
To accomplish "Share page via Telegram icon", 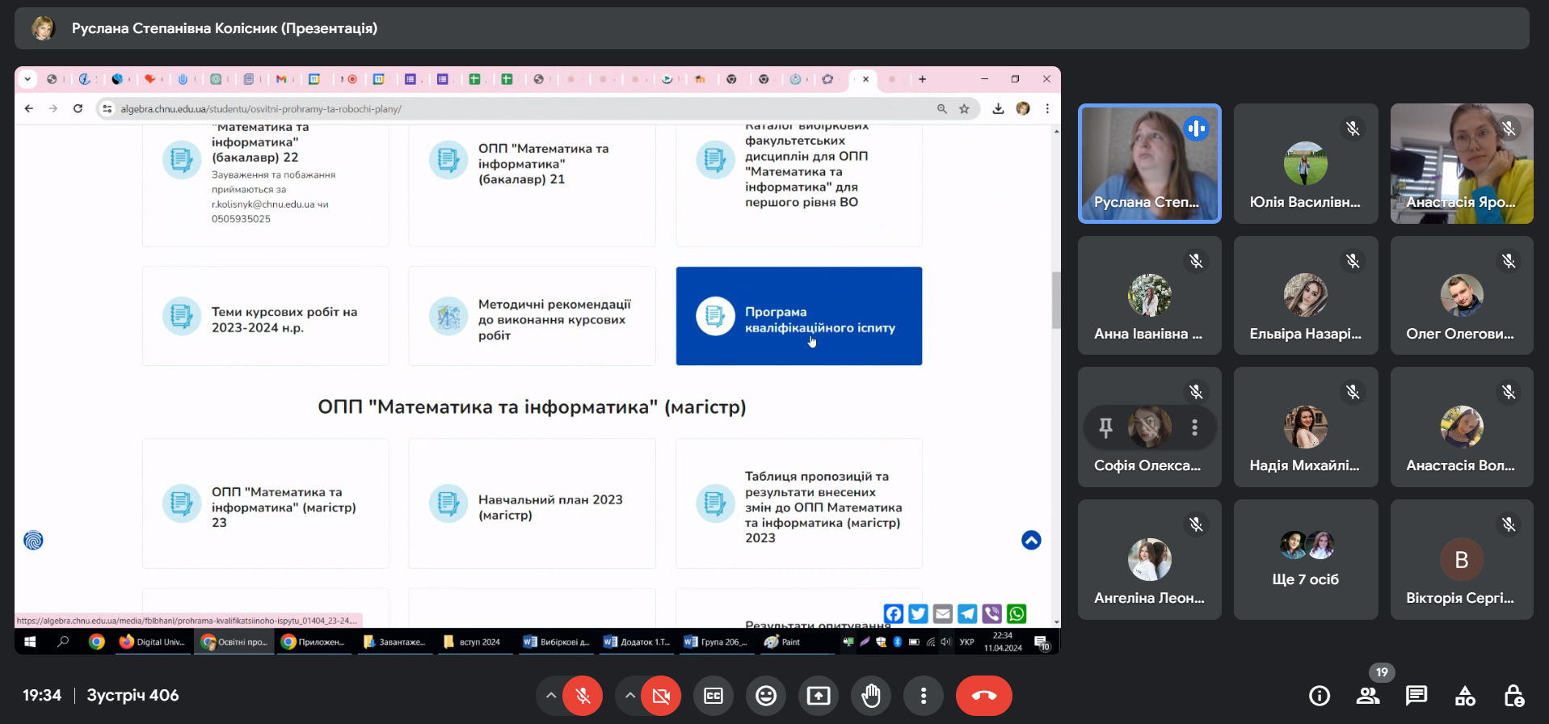I will (967, 614).
